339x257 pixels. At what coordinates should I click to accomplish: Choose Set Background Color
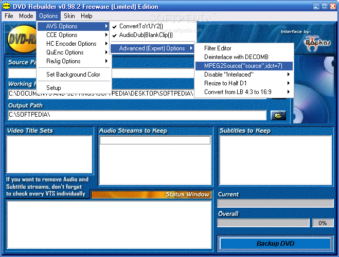74,75
